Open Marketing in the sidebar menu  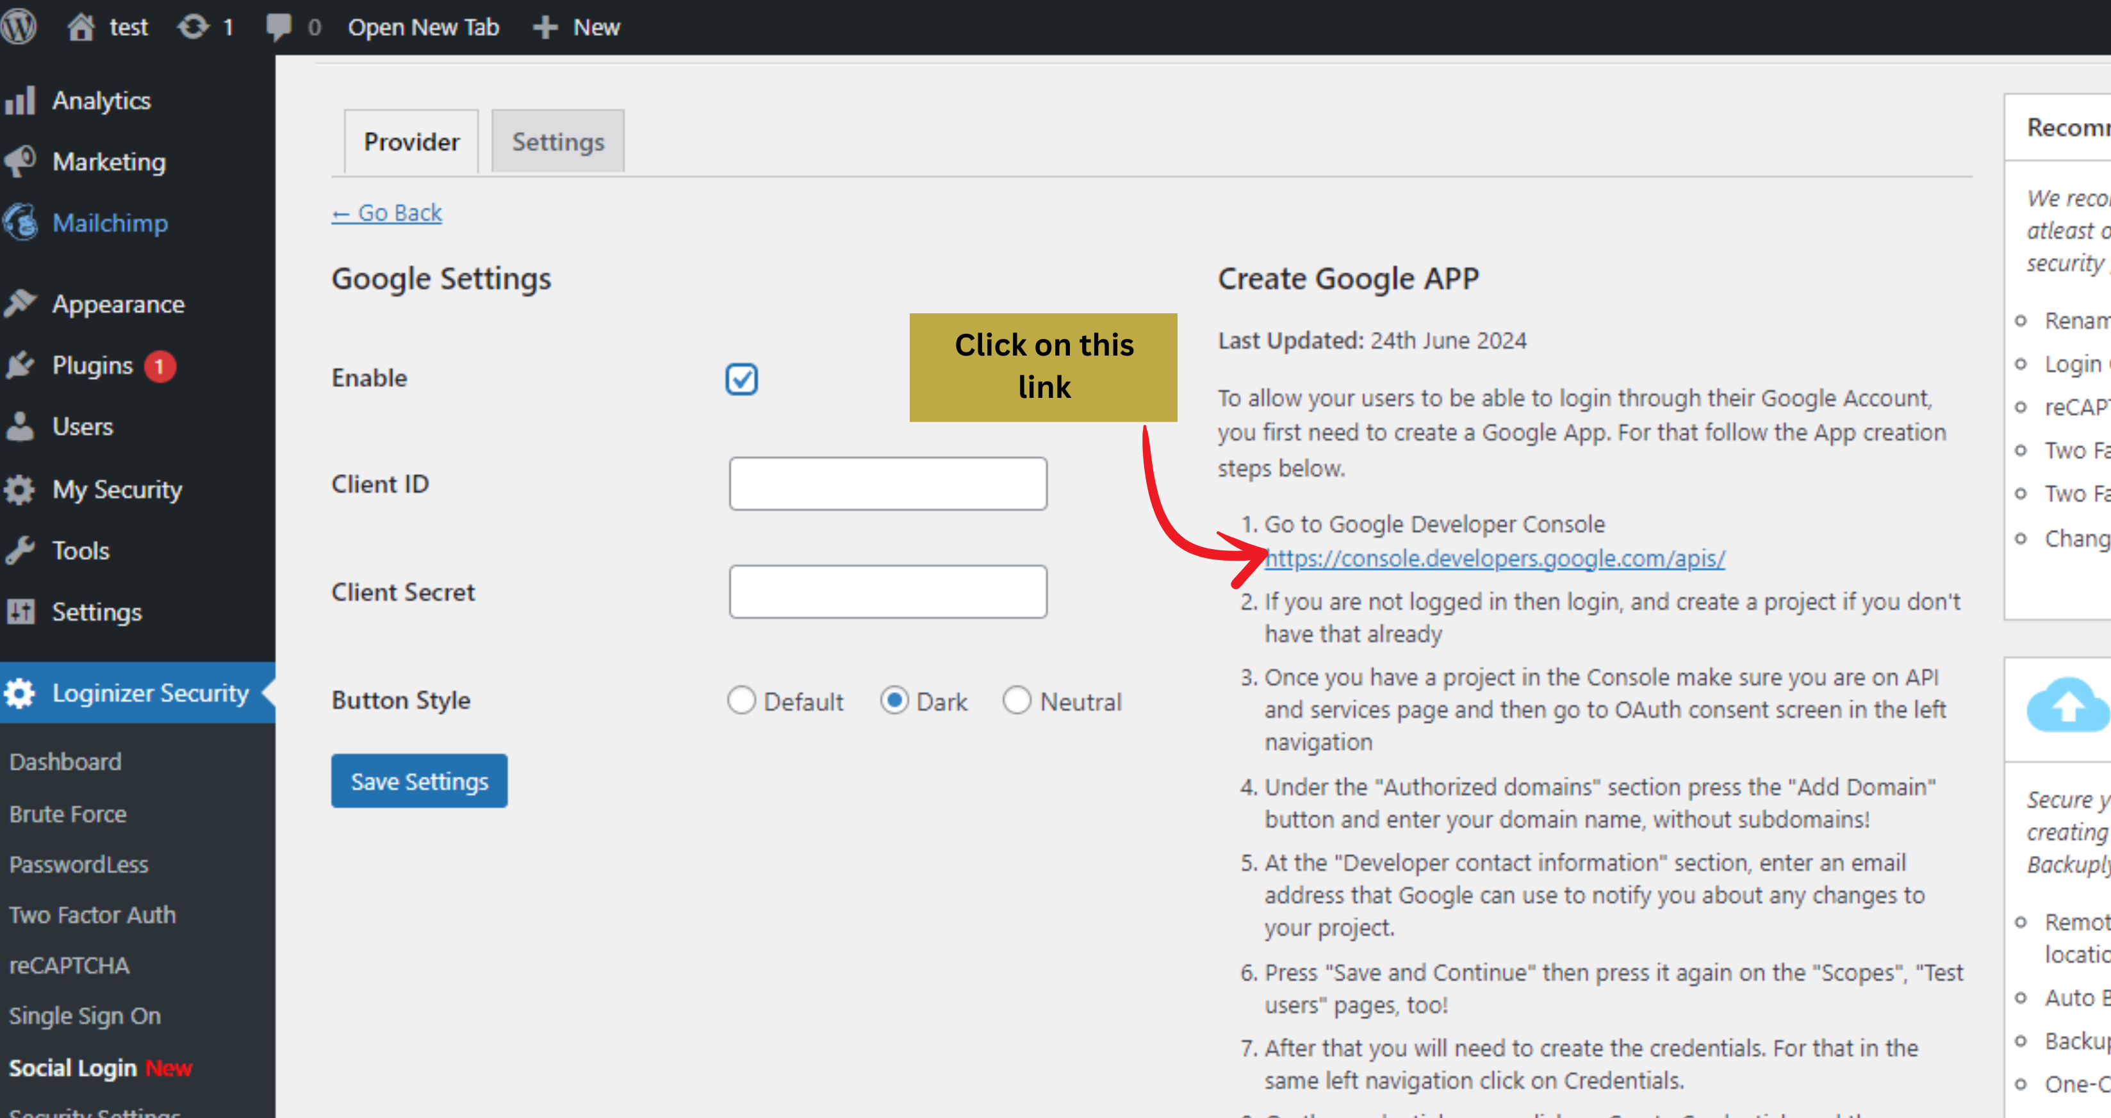(109, 161)
